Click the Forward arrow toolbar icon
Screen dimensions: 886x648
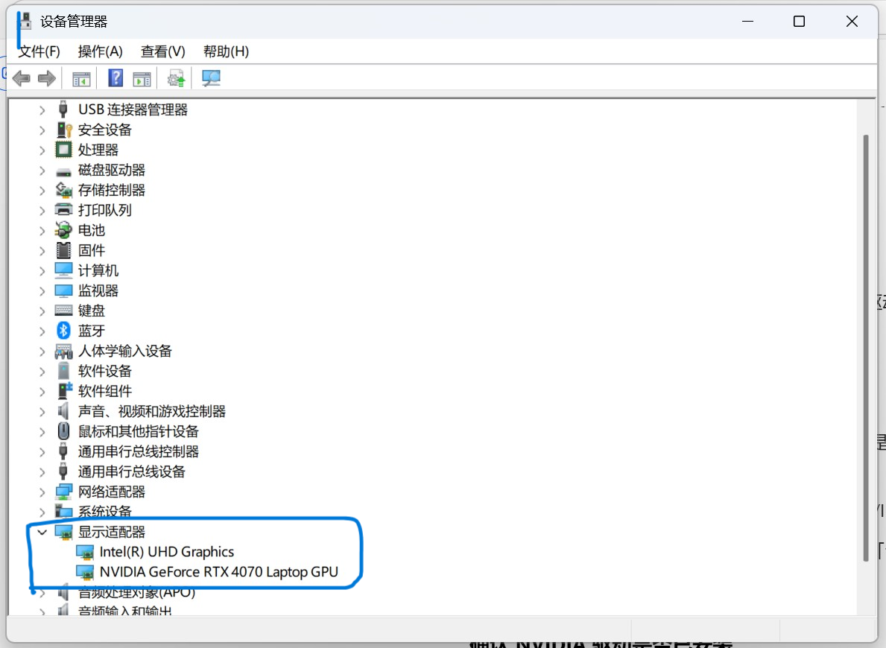[46, 78]
